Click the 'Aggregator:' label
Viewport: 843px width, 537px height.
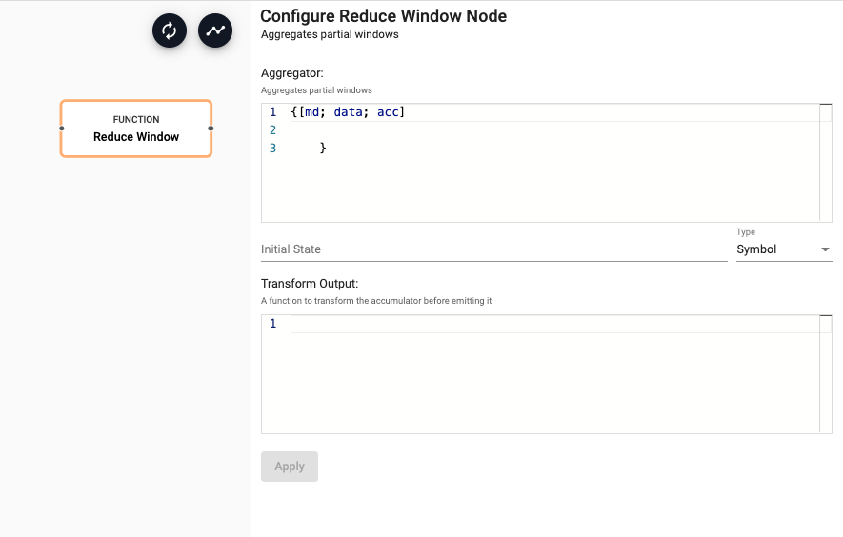tap(292, 73)
